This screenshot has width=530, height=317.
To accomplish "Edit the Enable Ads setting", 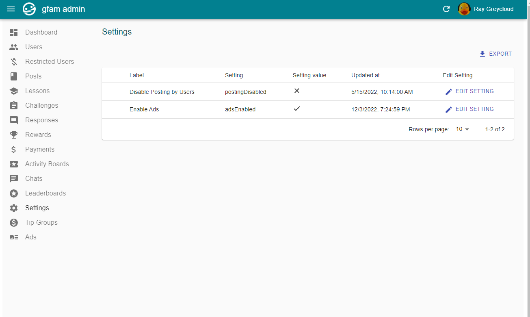I will point(469,109).
